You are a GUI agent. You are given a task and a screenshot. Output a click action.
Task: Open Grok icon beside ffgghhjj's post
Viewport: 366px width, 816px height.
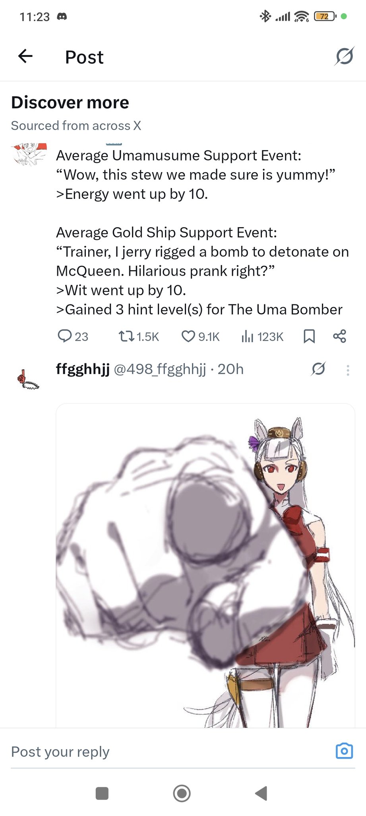pyautogui.click(x=319, y=369)
